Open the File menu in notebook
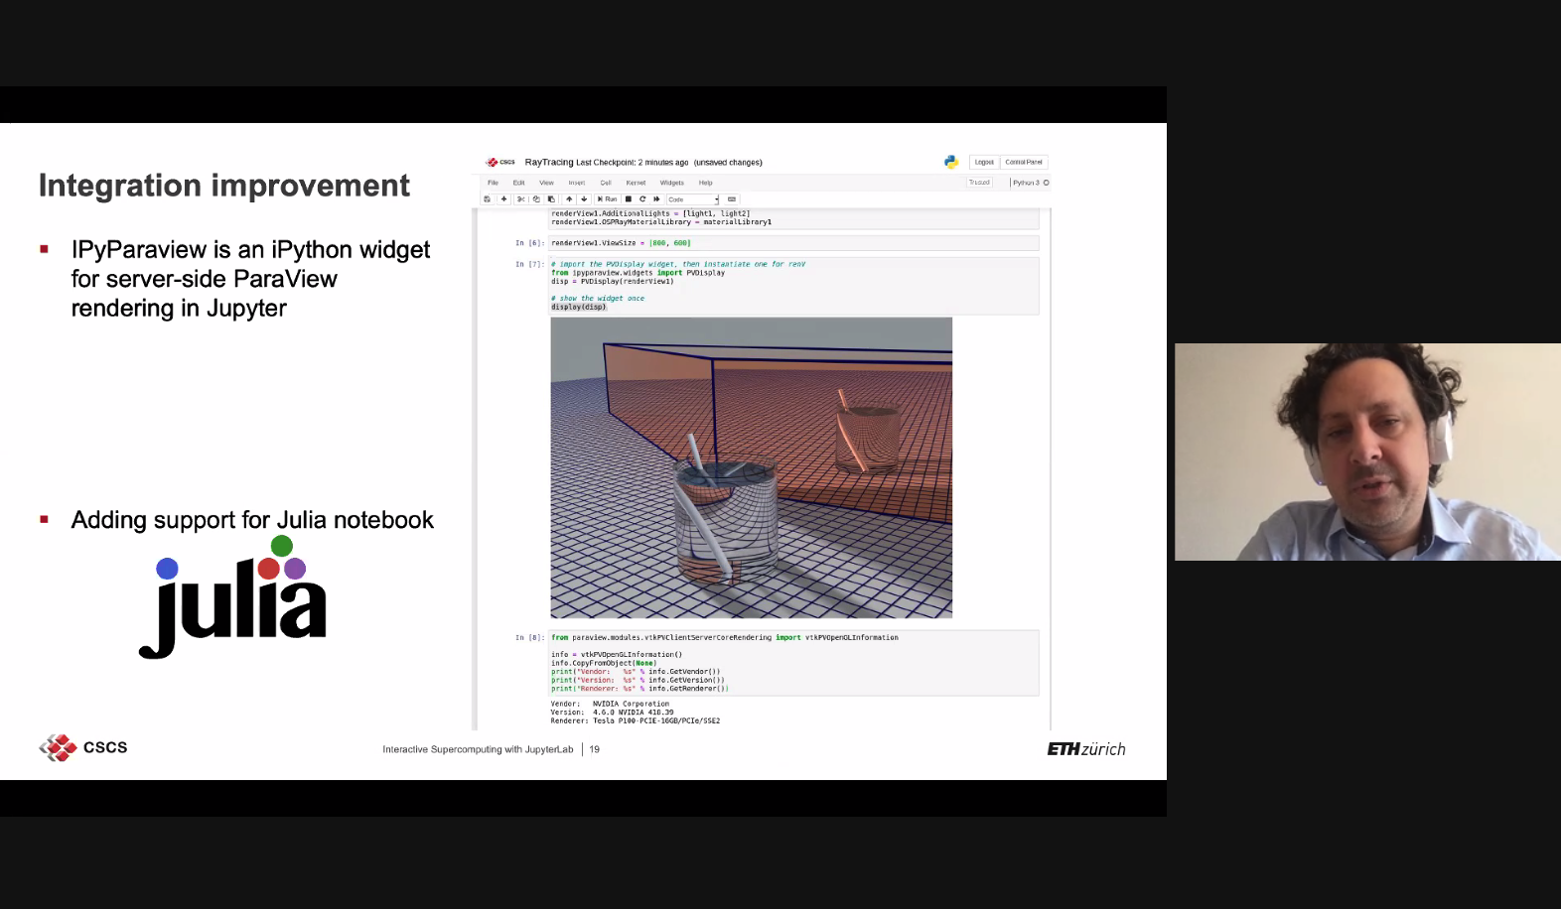This screenshot has height=909, width=1561. [x=493, y=183]
